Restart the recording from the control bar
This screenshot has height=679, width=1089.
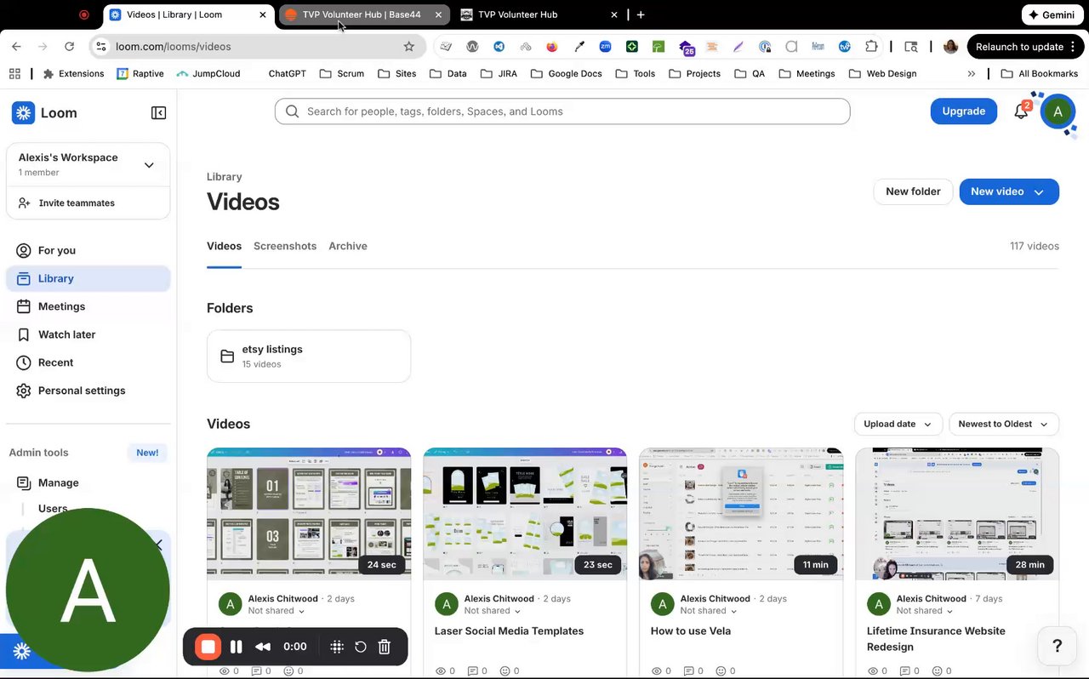(x=361, y=647)
